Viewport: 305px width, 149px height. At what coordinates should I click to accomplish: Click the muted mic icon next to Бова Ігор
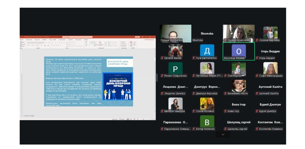pyautogui.click(x=225, y=111)
